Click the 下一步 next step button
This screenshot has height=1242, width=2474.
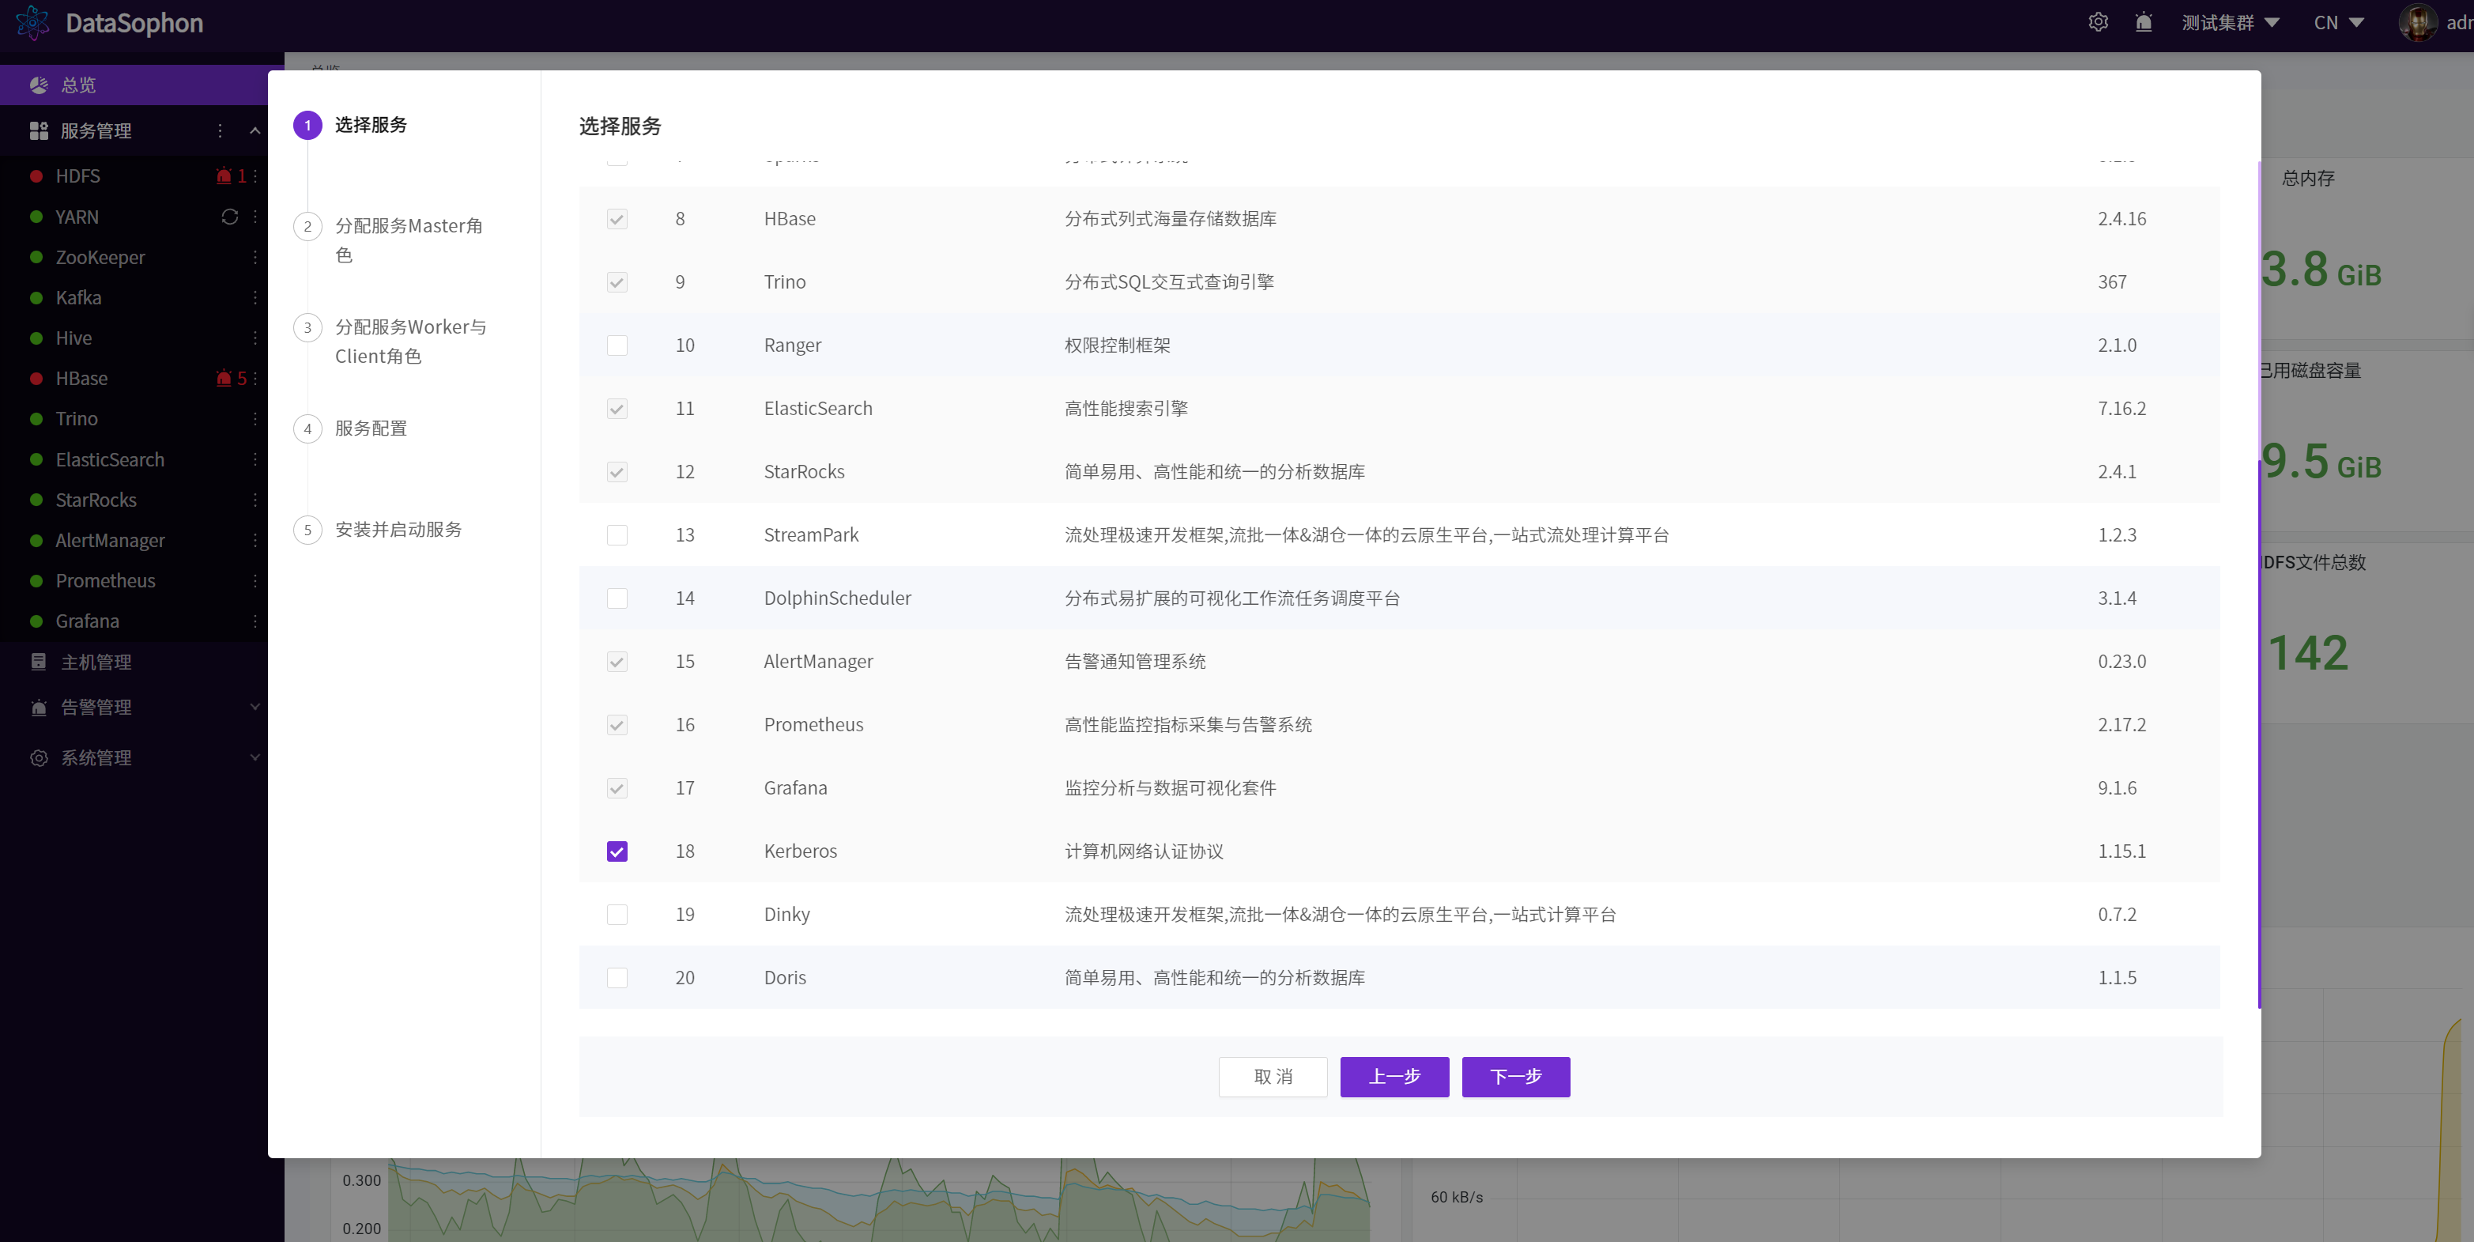[x=1515, y=1077]
